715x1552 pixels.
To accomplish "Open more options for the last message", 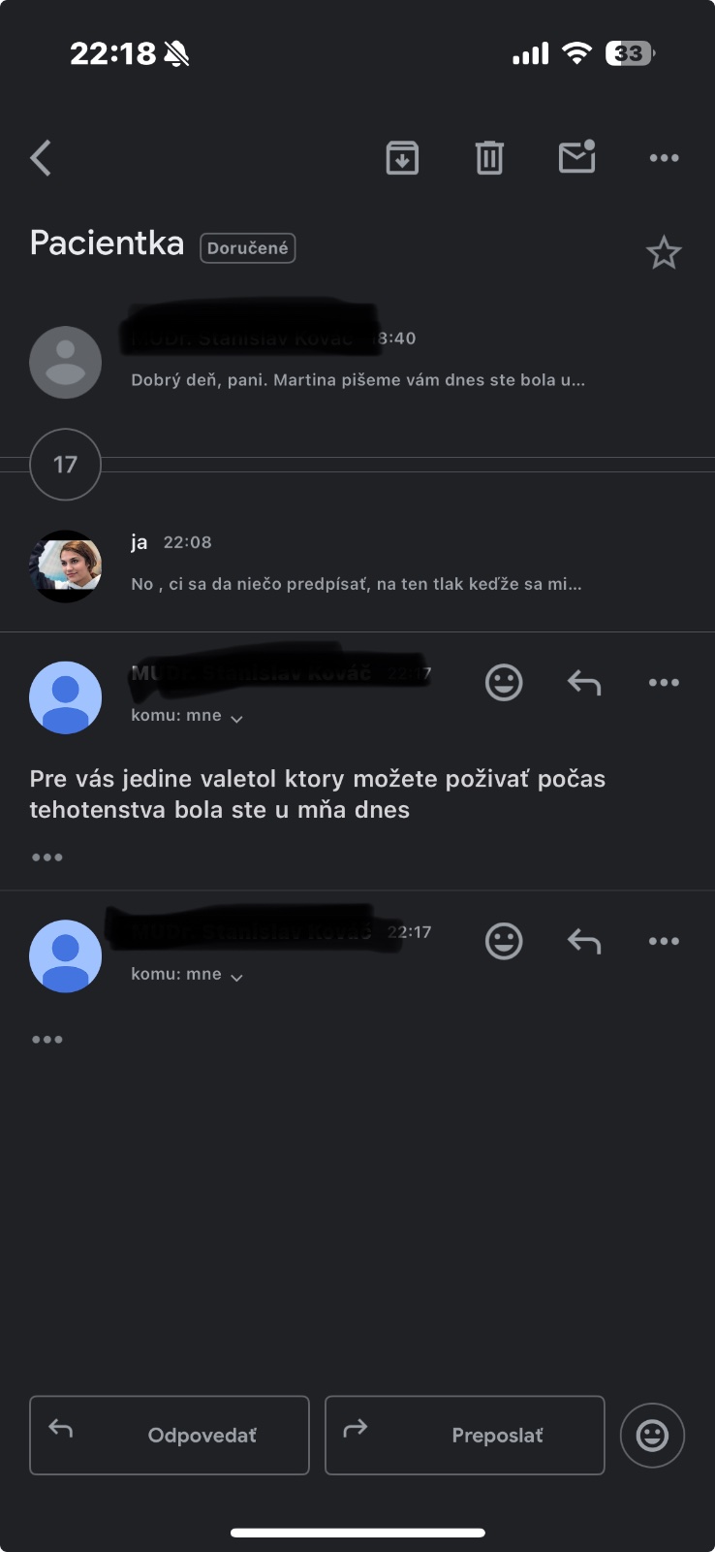I will click(664, 941).
